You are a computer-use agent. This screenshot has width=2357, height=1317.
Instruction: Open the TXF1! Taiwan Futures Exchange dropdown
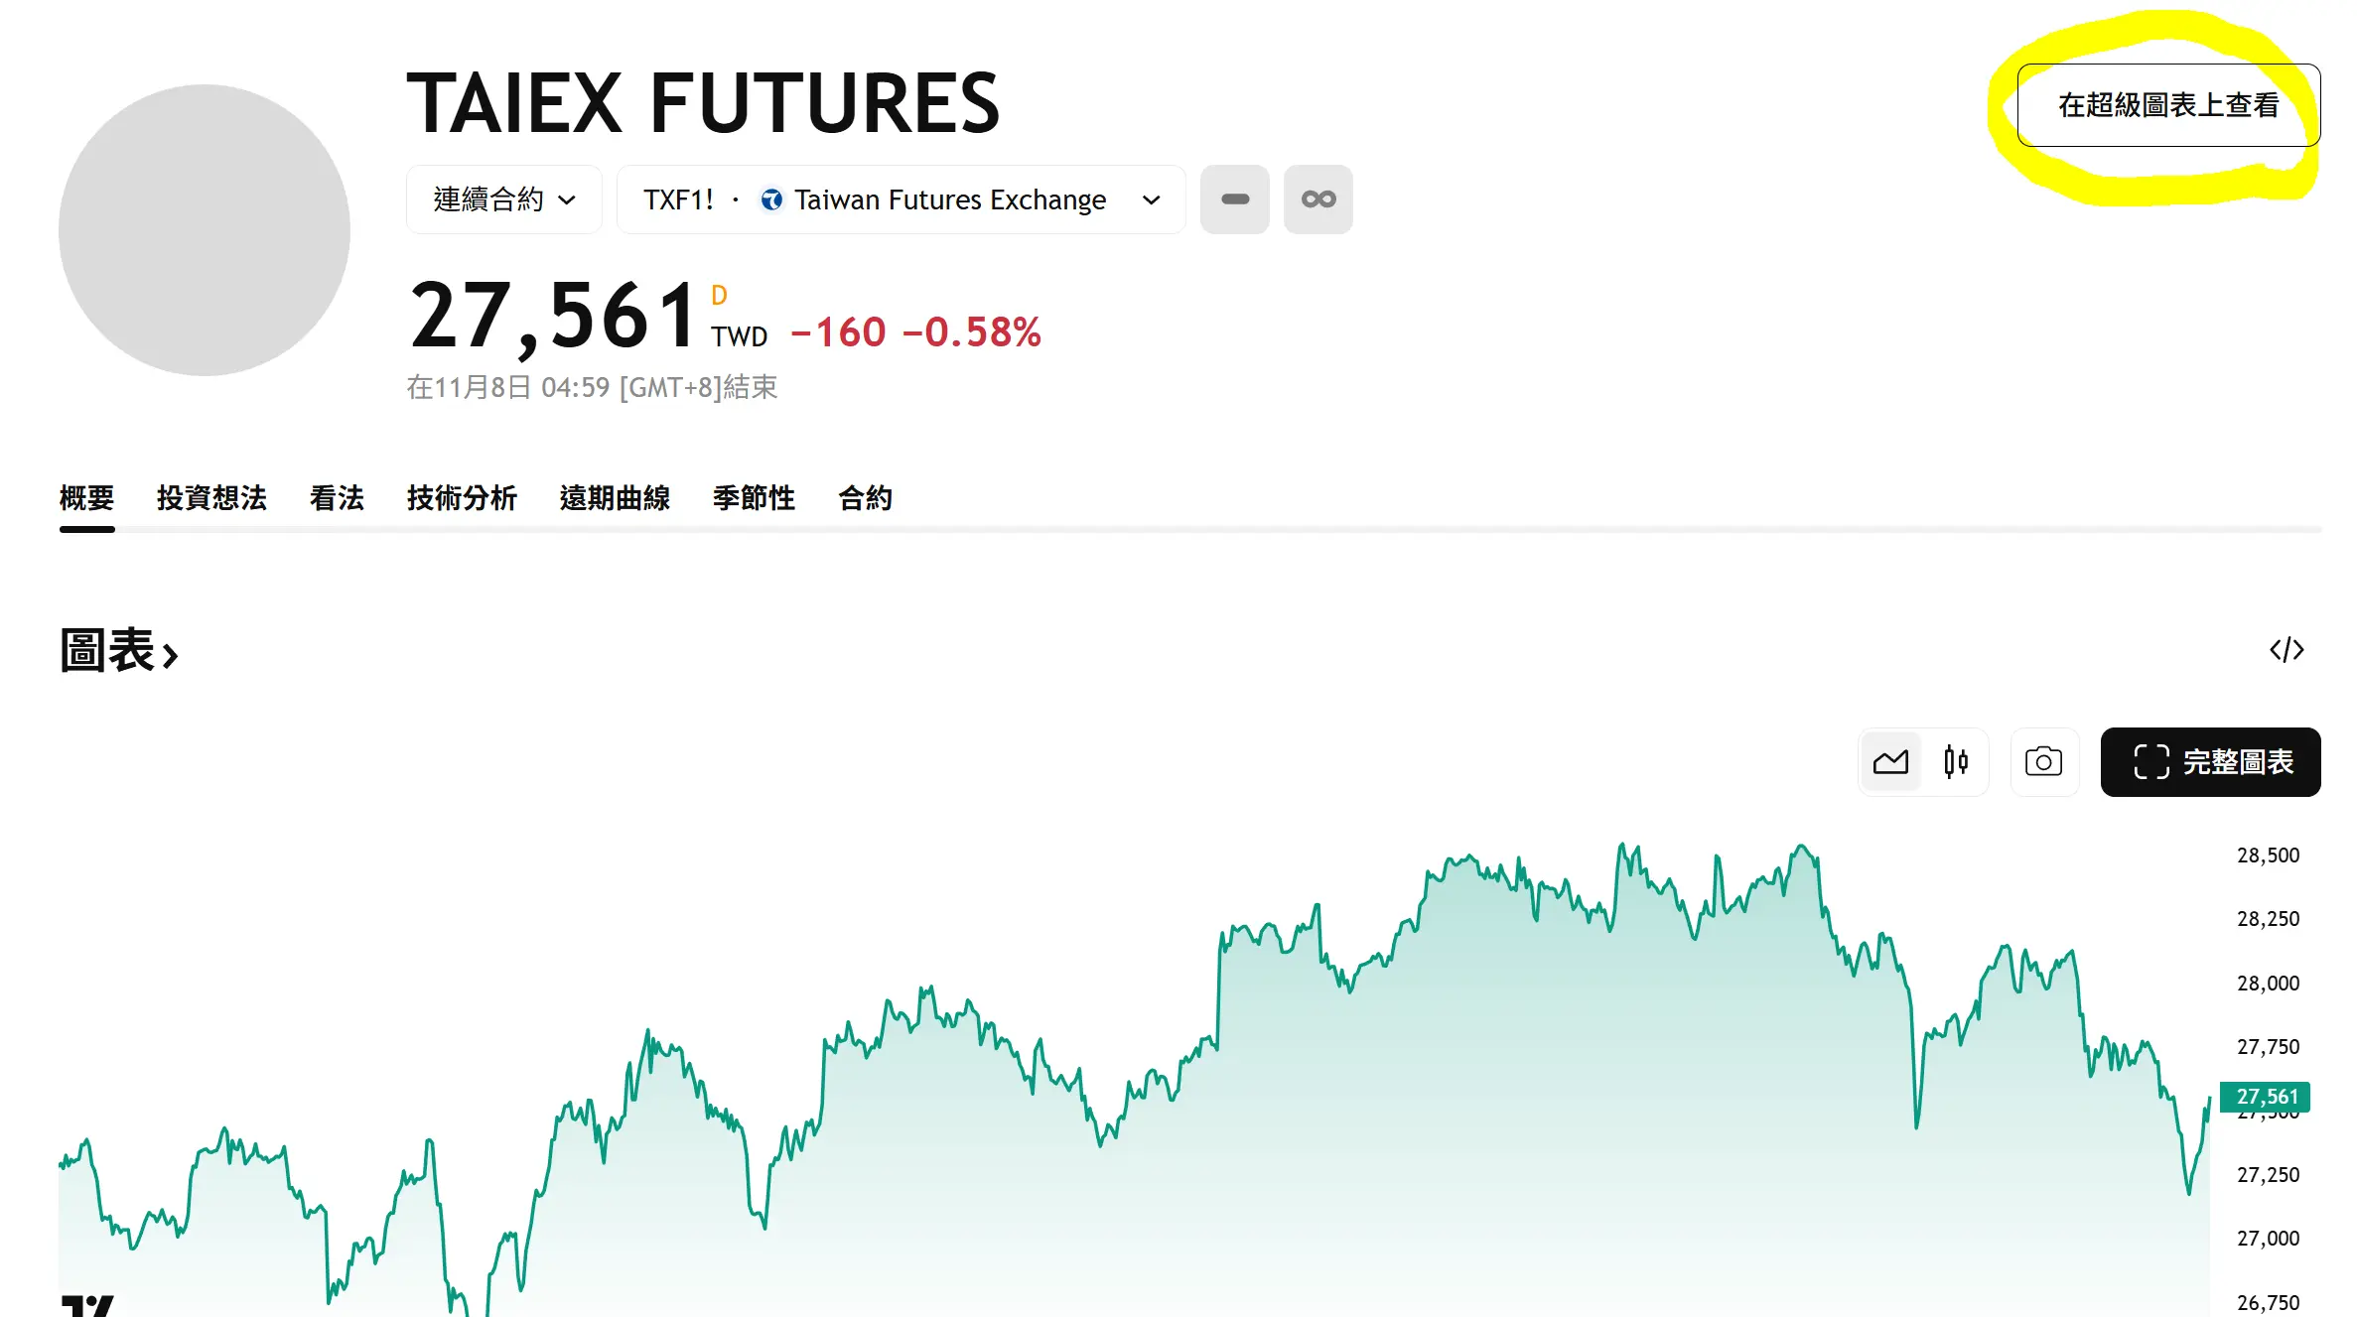(x=901, y=199)
